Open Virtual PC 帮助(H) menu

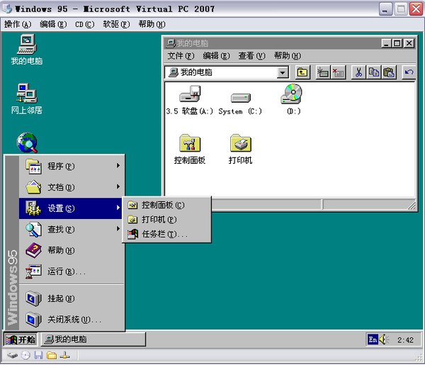[x=152, y=24]
